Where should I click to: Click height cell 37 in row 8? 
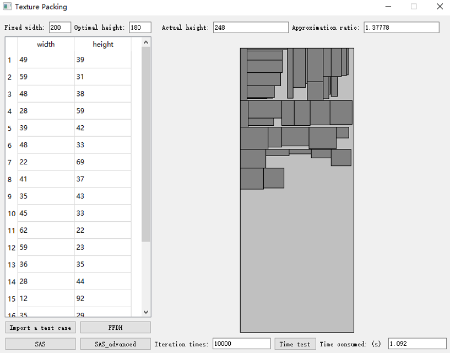(103, 179)
